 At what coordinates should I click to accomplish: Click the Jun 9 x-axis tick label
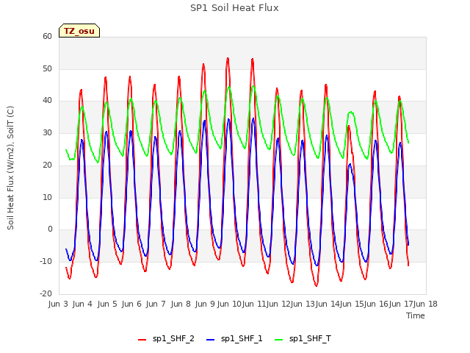click(205, 304)
